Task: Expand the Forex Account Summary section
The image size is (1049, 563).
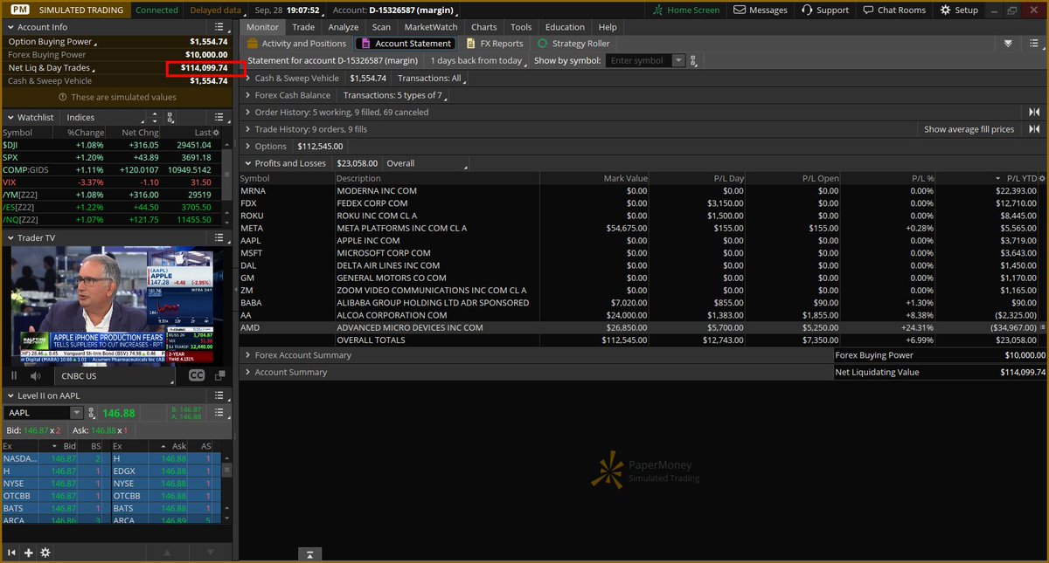Action: (247, 355)
